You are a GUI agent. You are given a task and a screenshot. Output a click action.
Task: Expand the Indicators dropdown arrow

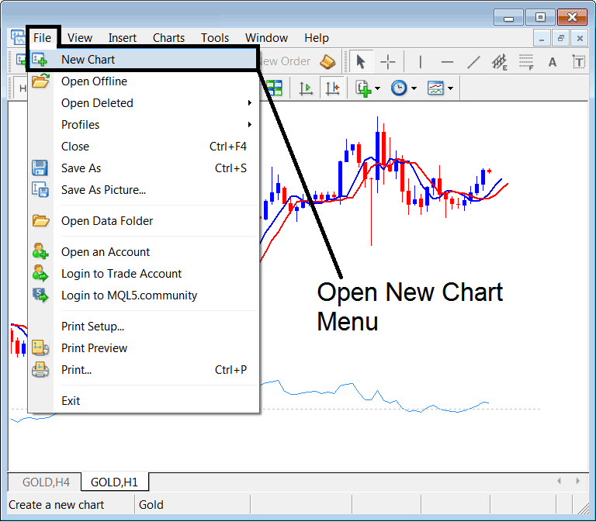tap(377, 88)
